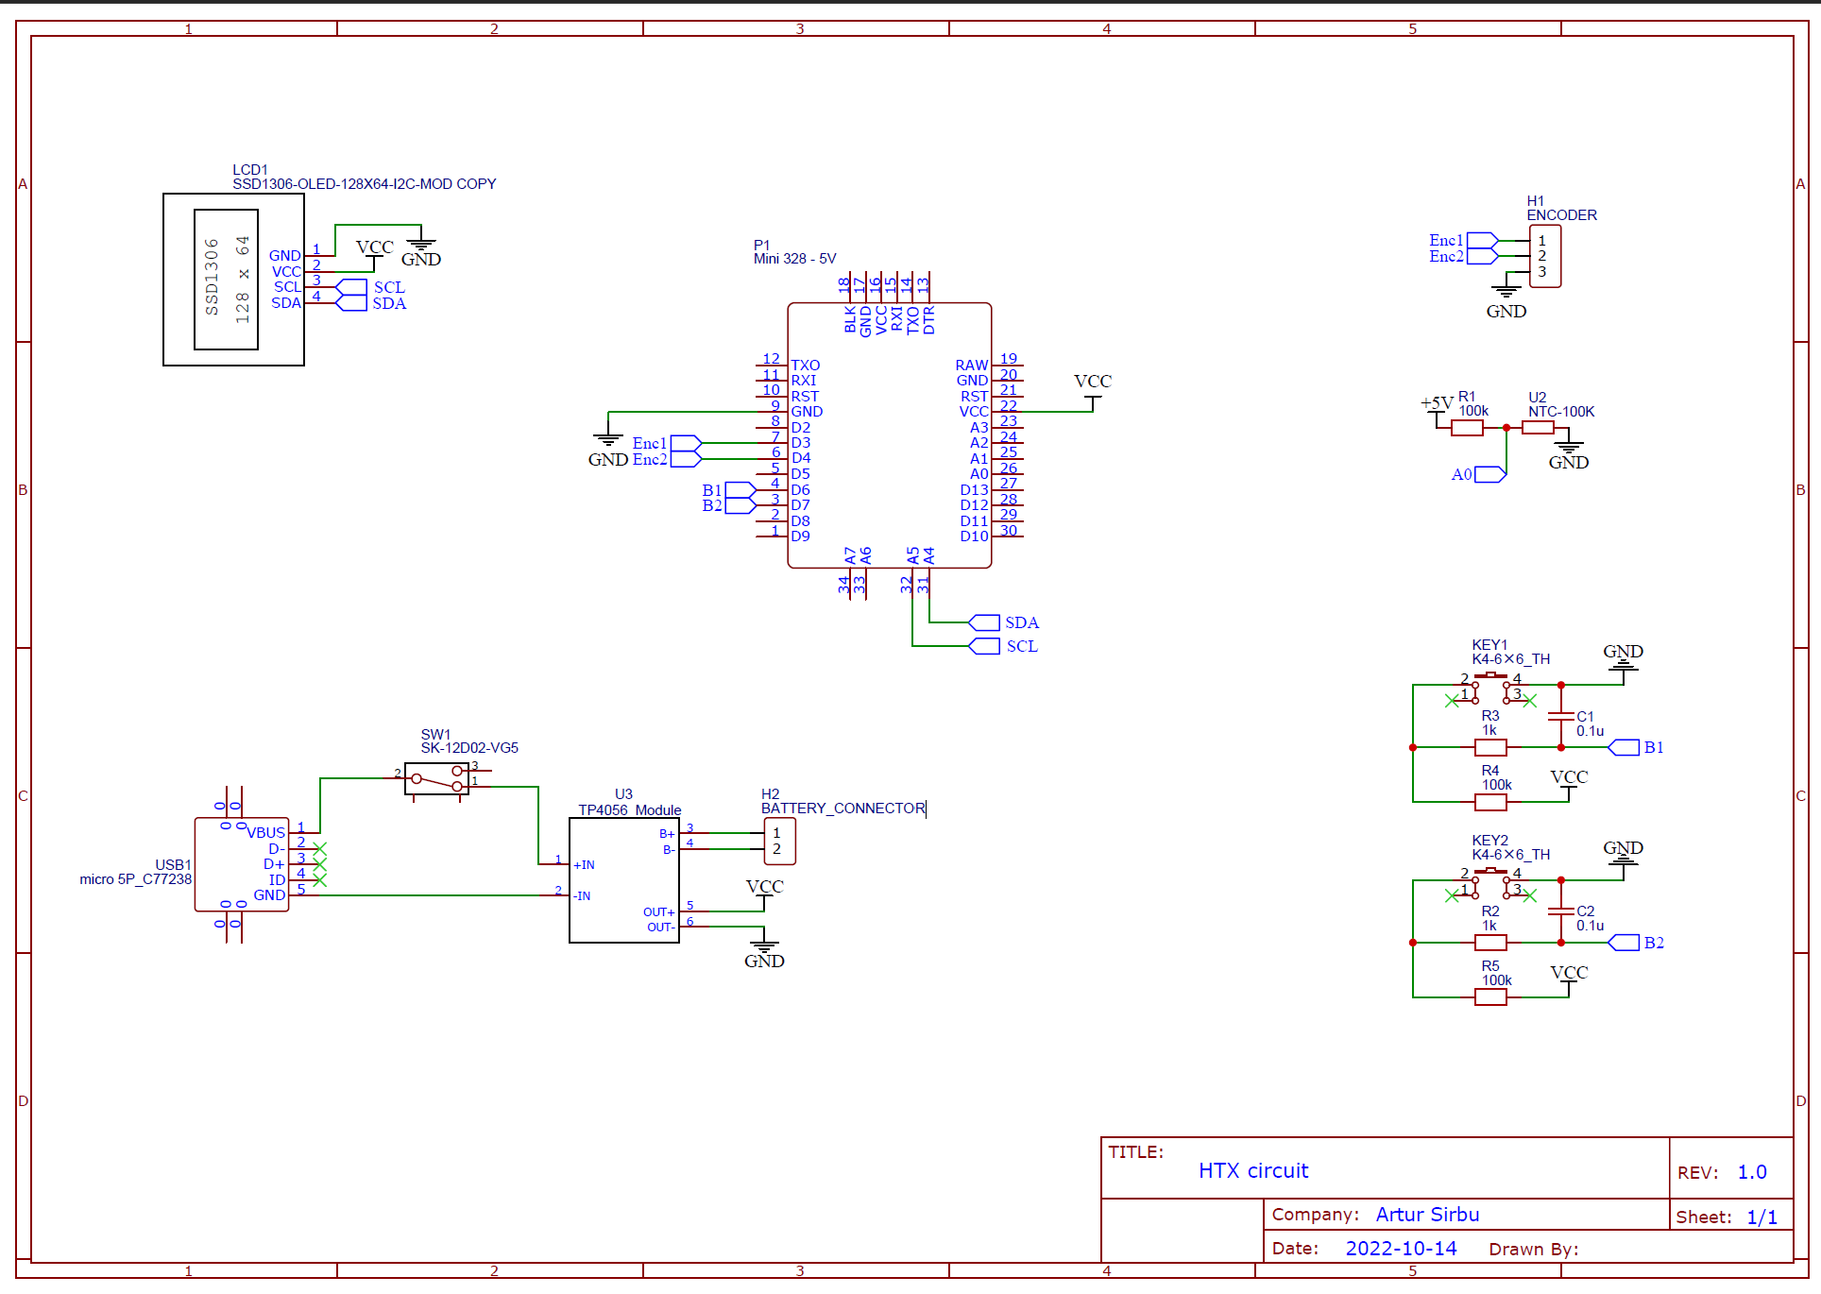Select resistor R3 1k symbol
Screen dimensions: 1821x1294
tap(1490, 747)
